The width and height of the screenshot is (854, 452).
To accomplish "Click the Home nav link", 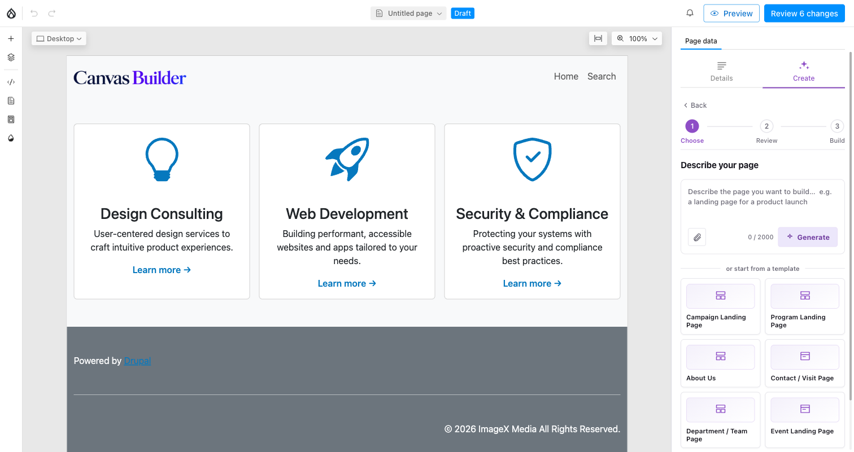I will click(x=566, y=76).
